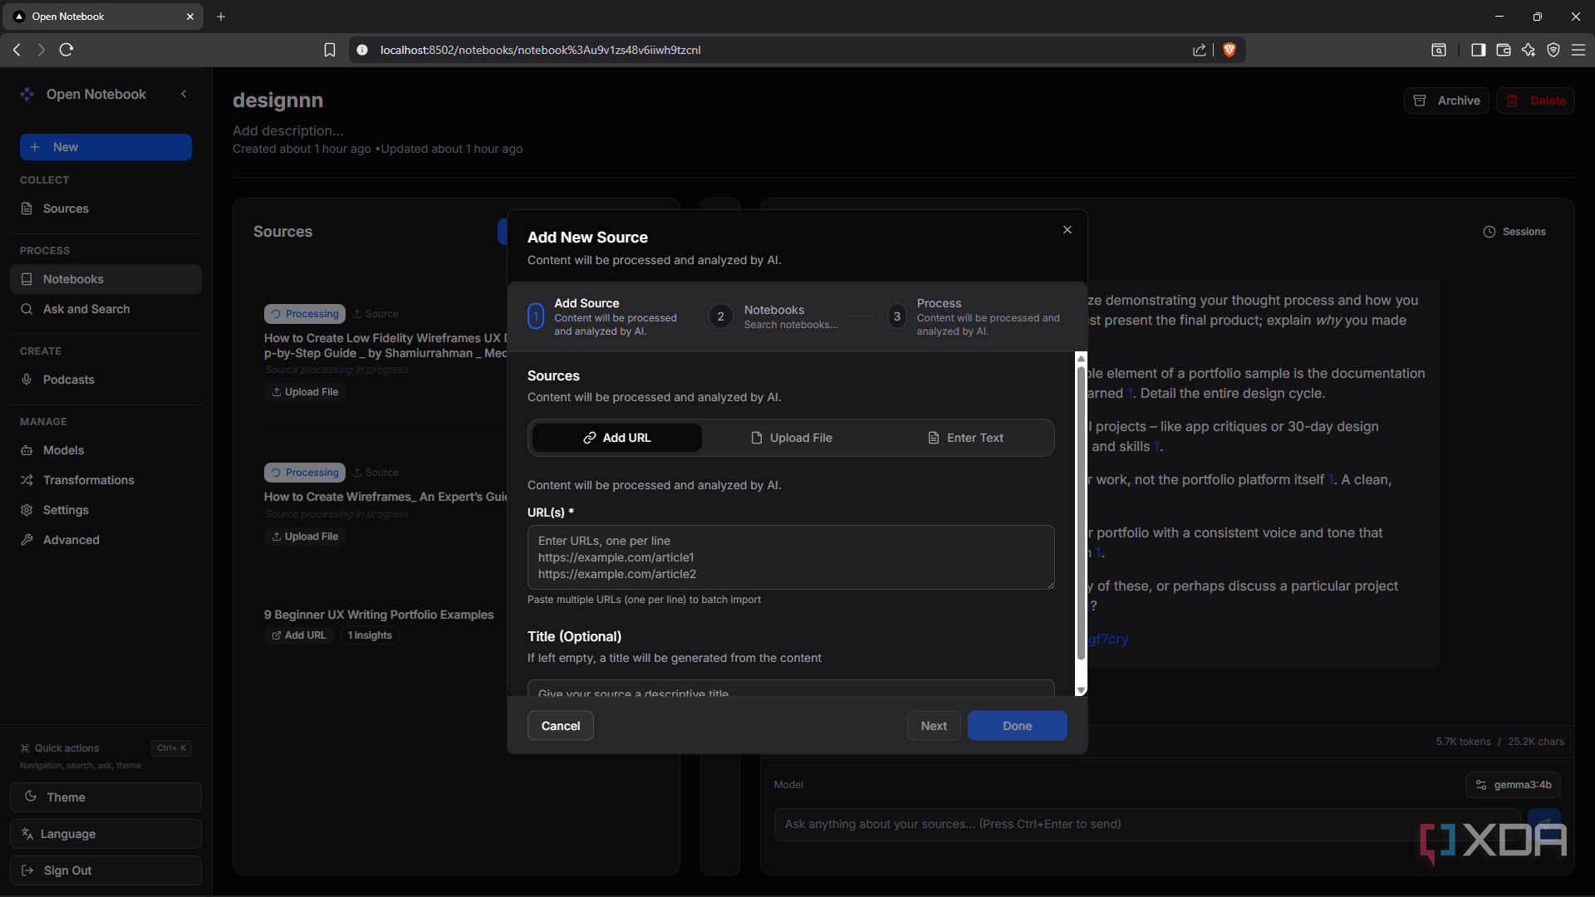Switch to Enter Text tab
The width and height of the screenshot is (1595, 897).
pyautogui.click(x=965, y=438)
